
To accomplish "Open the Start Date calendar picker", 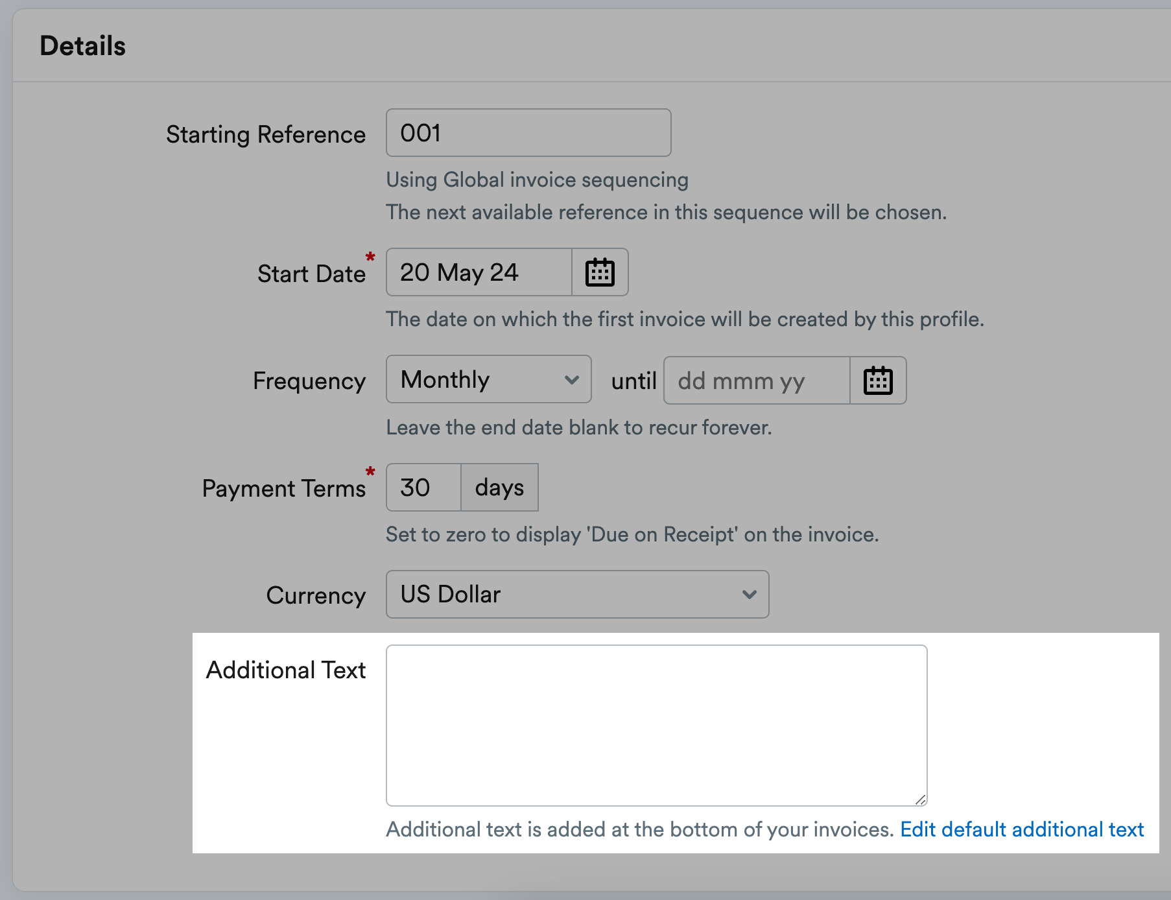I will (x=600, y=272).
